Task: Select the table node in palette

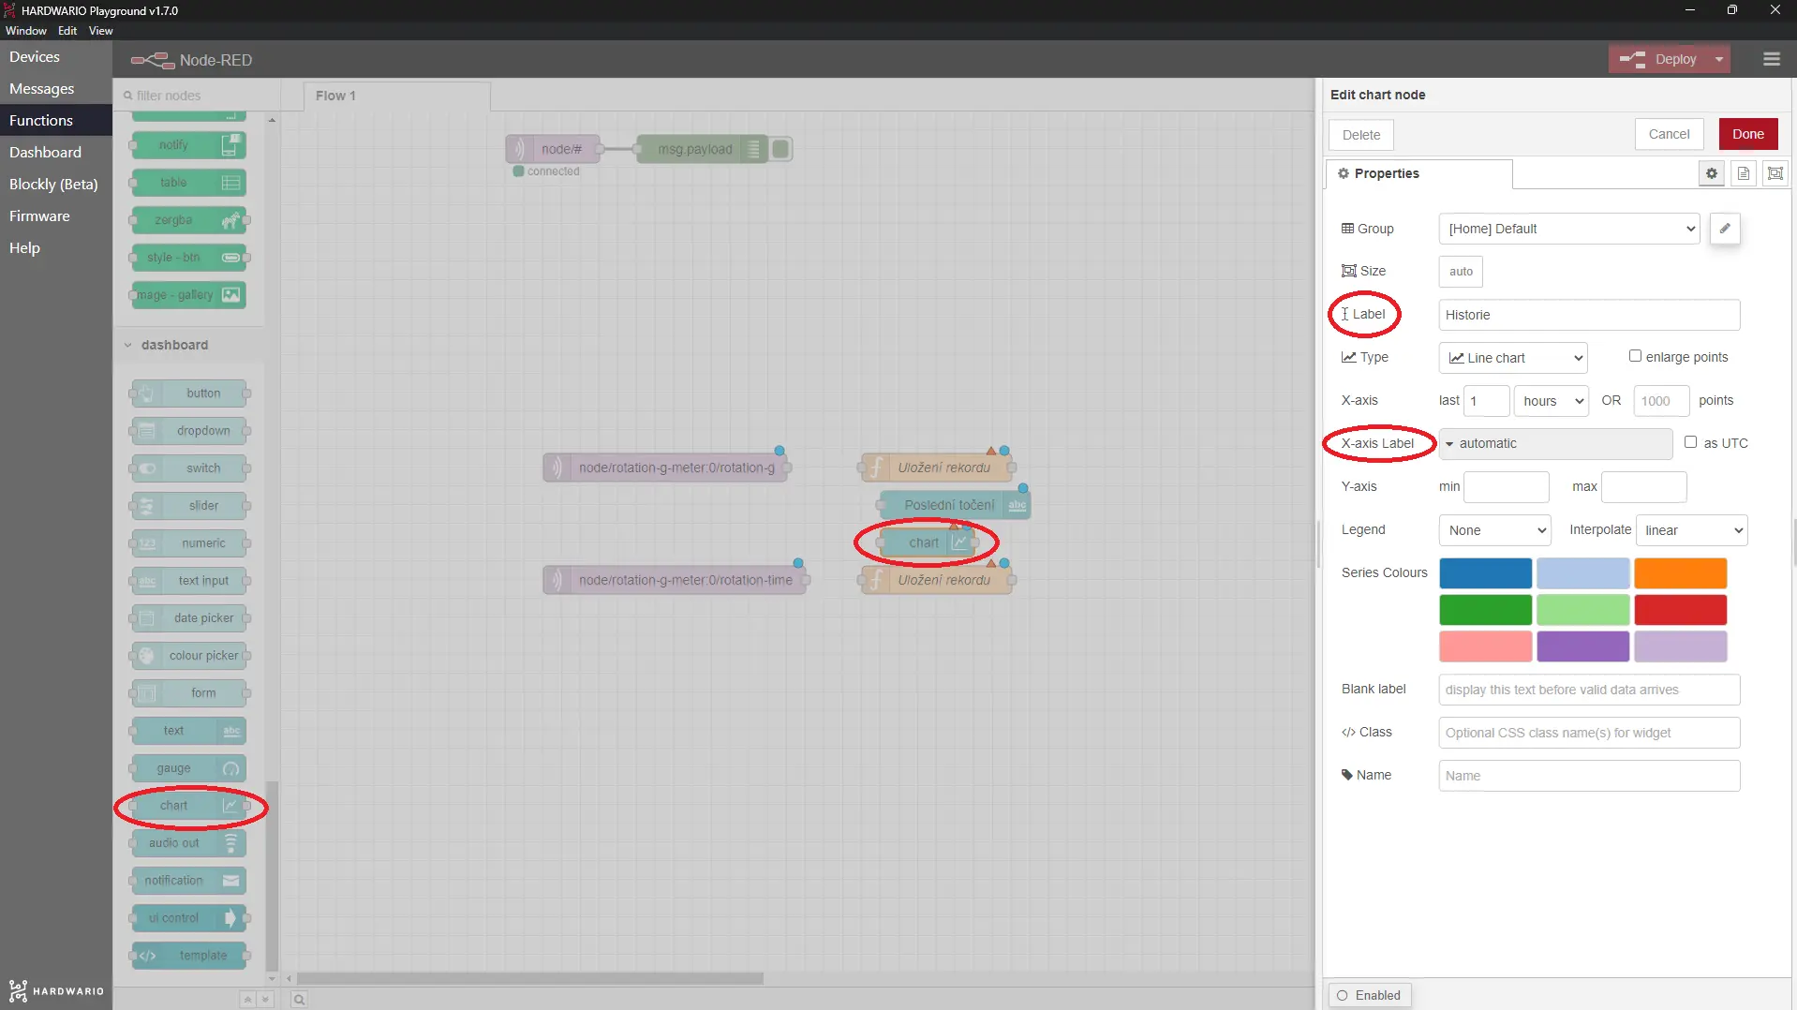Action: click(x=189, y=183)
